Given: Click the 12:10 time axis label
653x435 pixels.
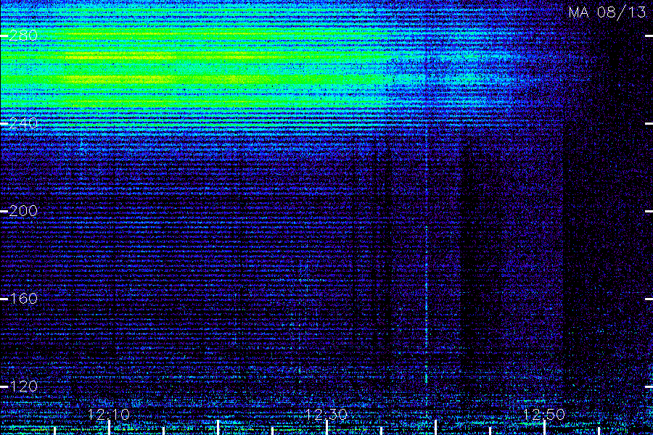Looking at the screenshot, I should (x=109, y=415).
